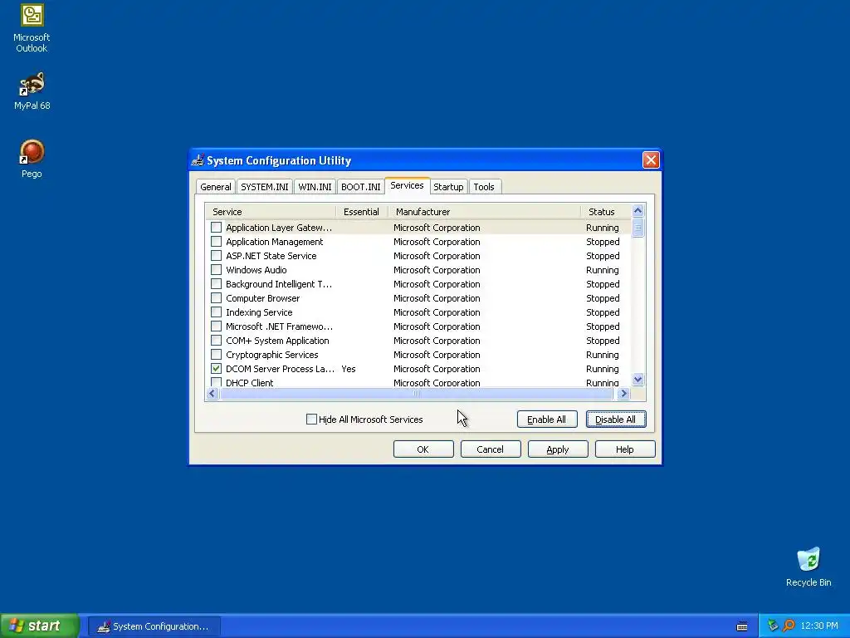Viewport: 850px width, 638px height.
Task: Click the magnifier tray icon
Action: [789, 626]
